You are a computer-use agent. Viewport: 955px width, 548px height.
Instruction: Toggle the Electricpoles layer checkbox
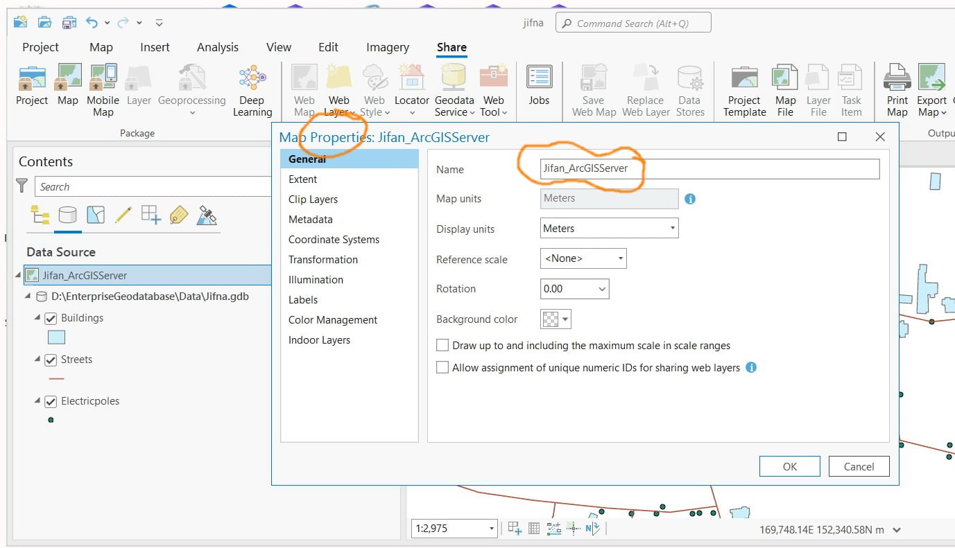click(51, 402)
